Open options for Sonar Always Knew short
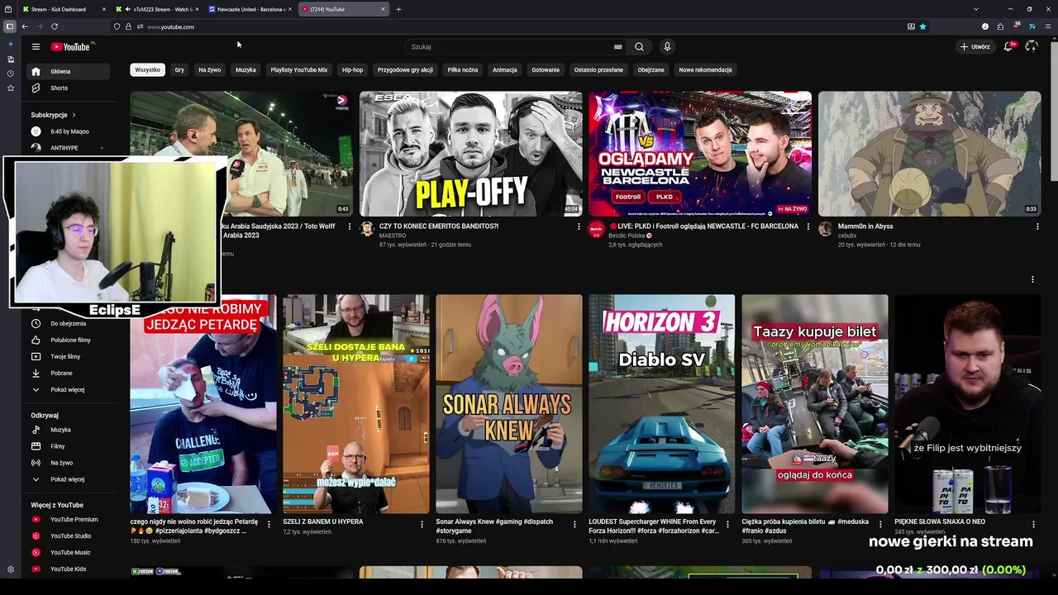The width and height of the screenshot is (1058, 595). point(574,524)
